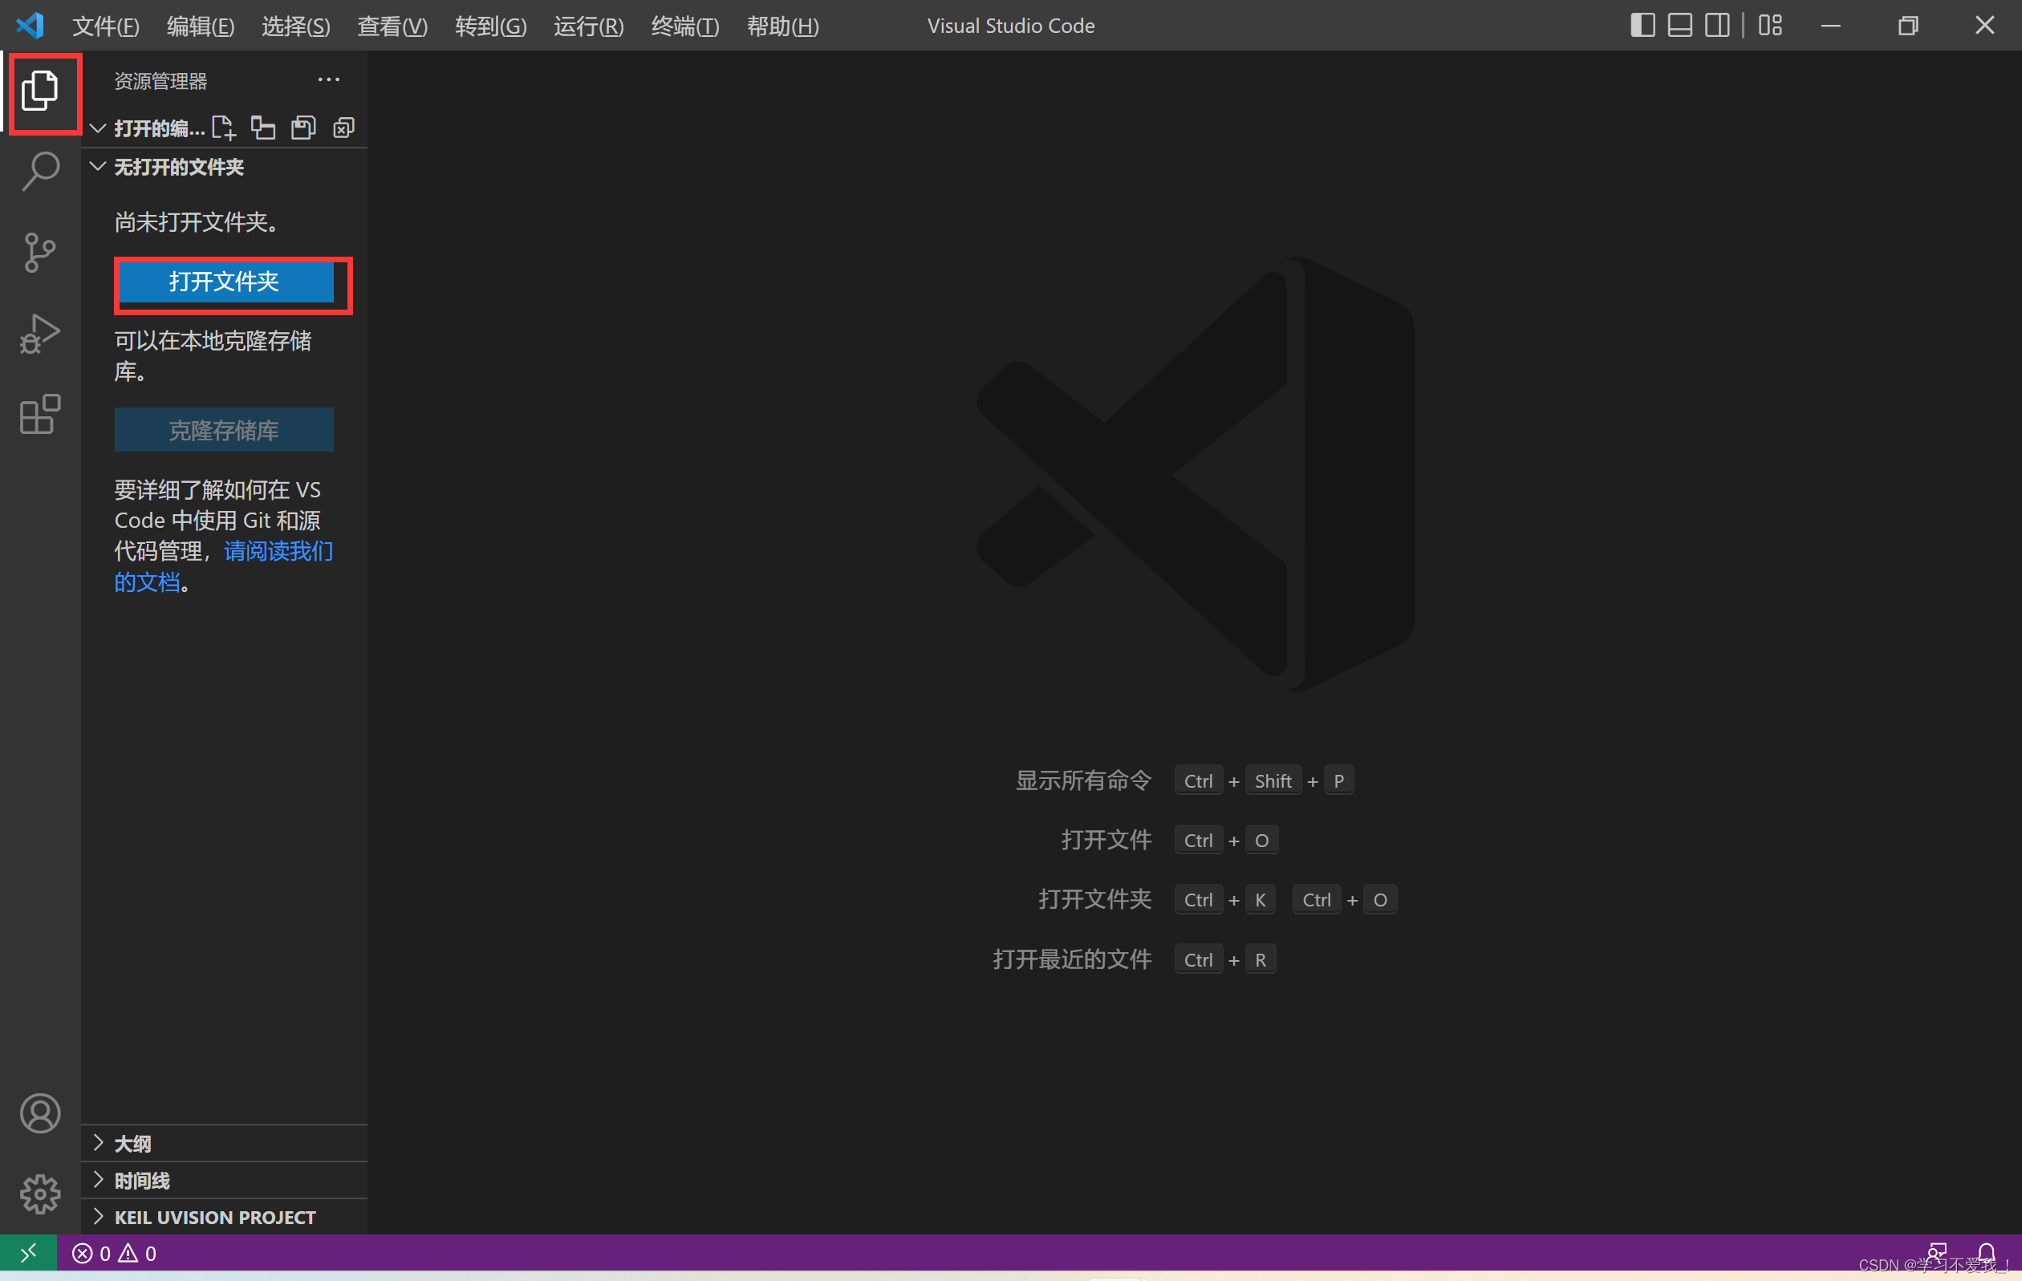
Task: Open the 文件(F) menu
Action: [x=105, y=26]
